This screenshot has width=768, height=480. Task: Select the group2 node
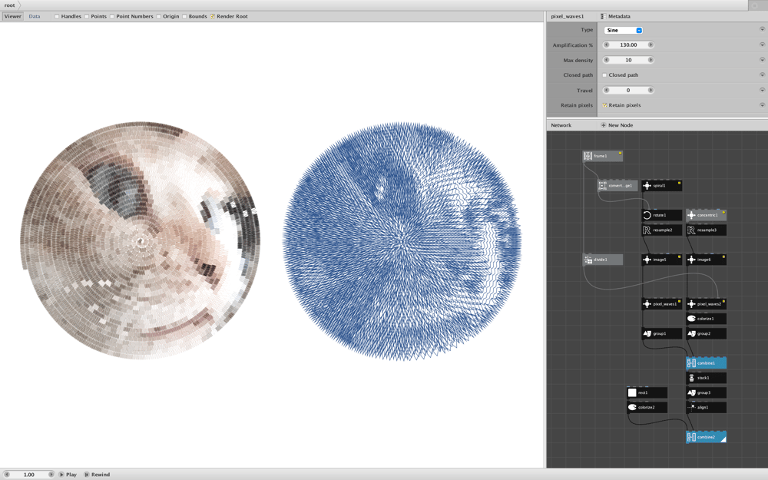click(x=707, y=333)
